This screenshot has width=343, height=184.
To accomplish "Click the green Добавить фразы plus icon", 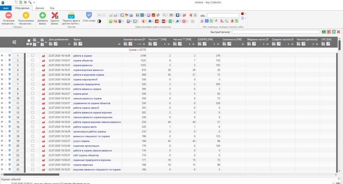I will tap(43, 15).
